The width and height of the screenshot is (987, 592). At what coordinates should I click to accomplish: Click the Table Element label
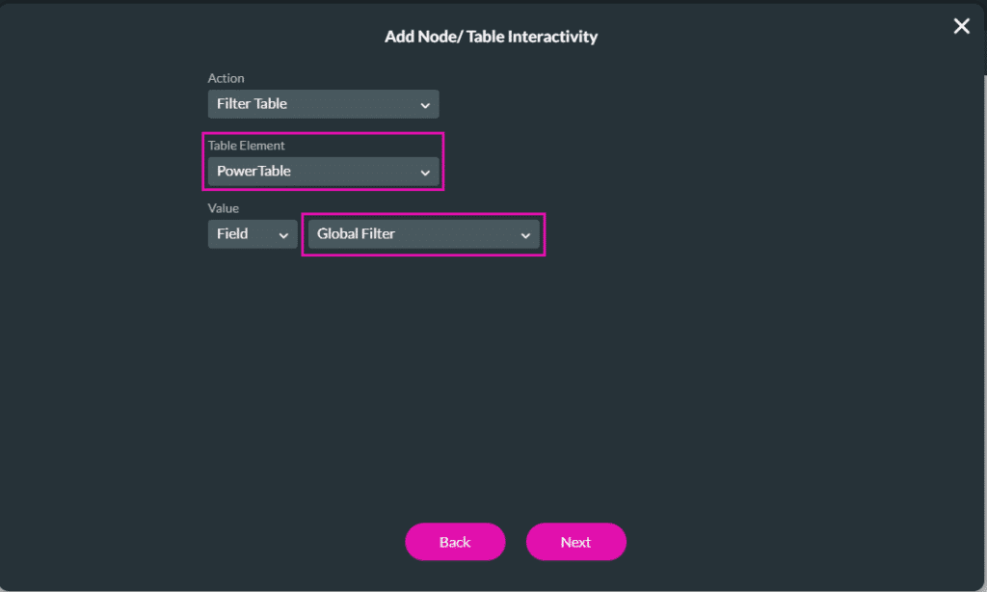coord(245,146)
